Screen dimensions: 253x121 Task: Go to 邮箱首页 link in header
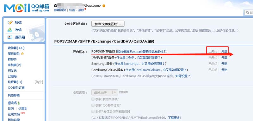(x=60, y=10)
